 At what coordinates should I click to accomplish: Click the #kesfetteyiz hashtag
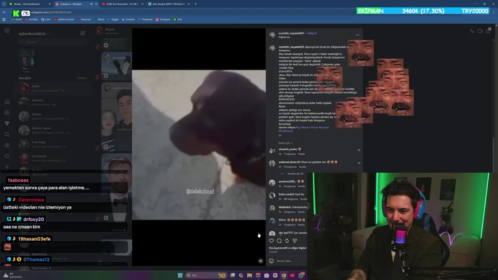click(x=286, y=131)
